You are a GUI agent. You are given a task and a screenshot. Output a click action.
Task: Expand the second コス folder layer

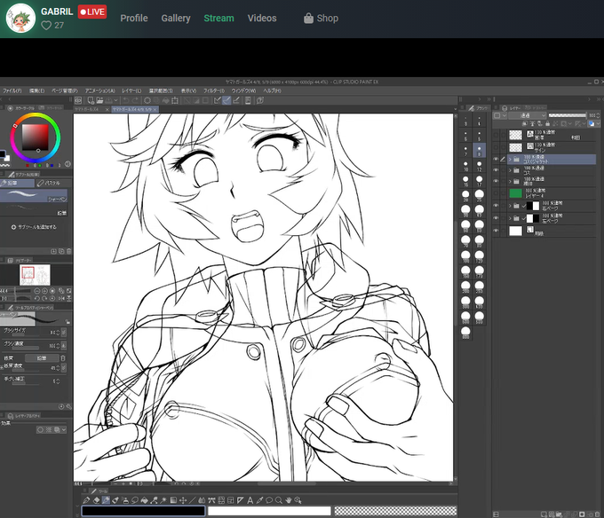[510, 169]
